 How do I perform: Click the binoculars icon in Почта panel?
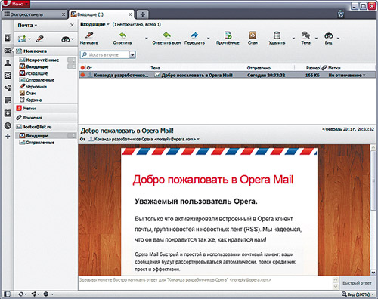click(x=66, y=39)
